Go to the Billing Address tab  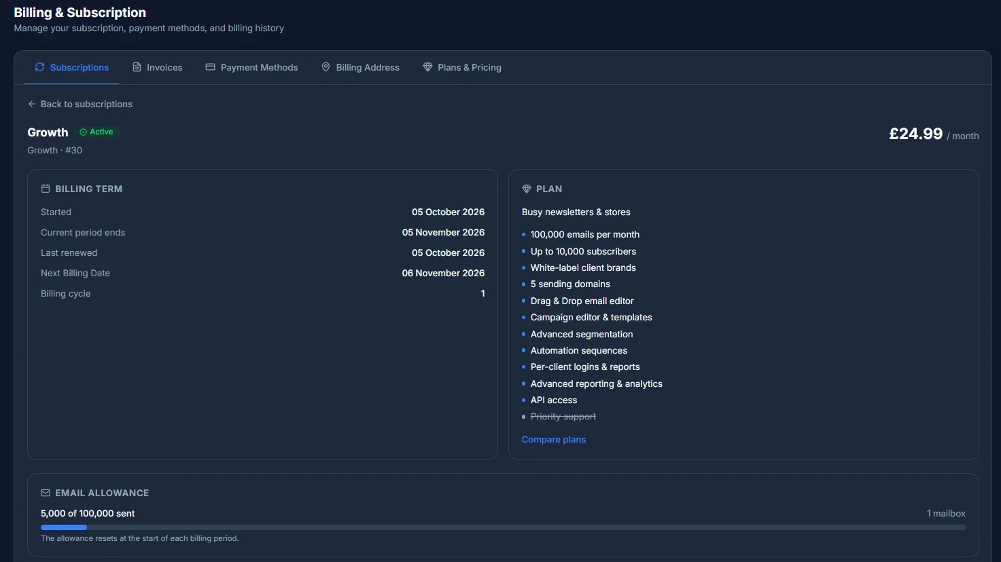(360, 67)
